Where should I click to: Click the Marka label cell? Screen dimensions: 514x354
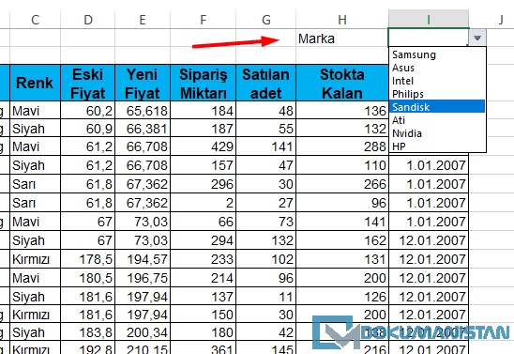click(x=342, y=38)
